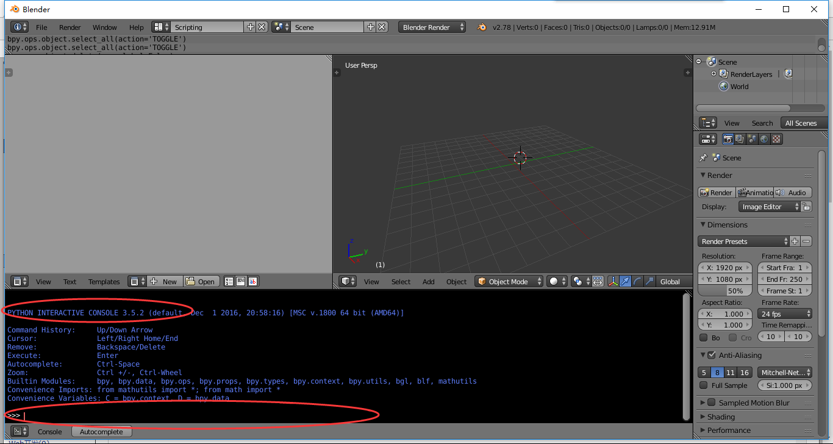The height and width of the screenshot is (444, 833).
Task: Enable the Full Sample checkbox
Action: pos(703,385)
